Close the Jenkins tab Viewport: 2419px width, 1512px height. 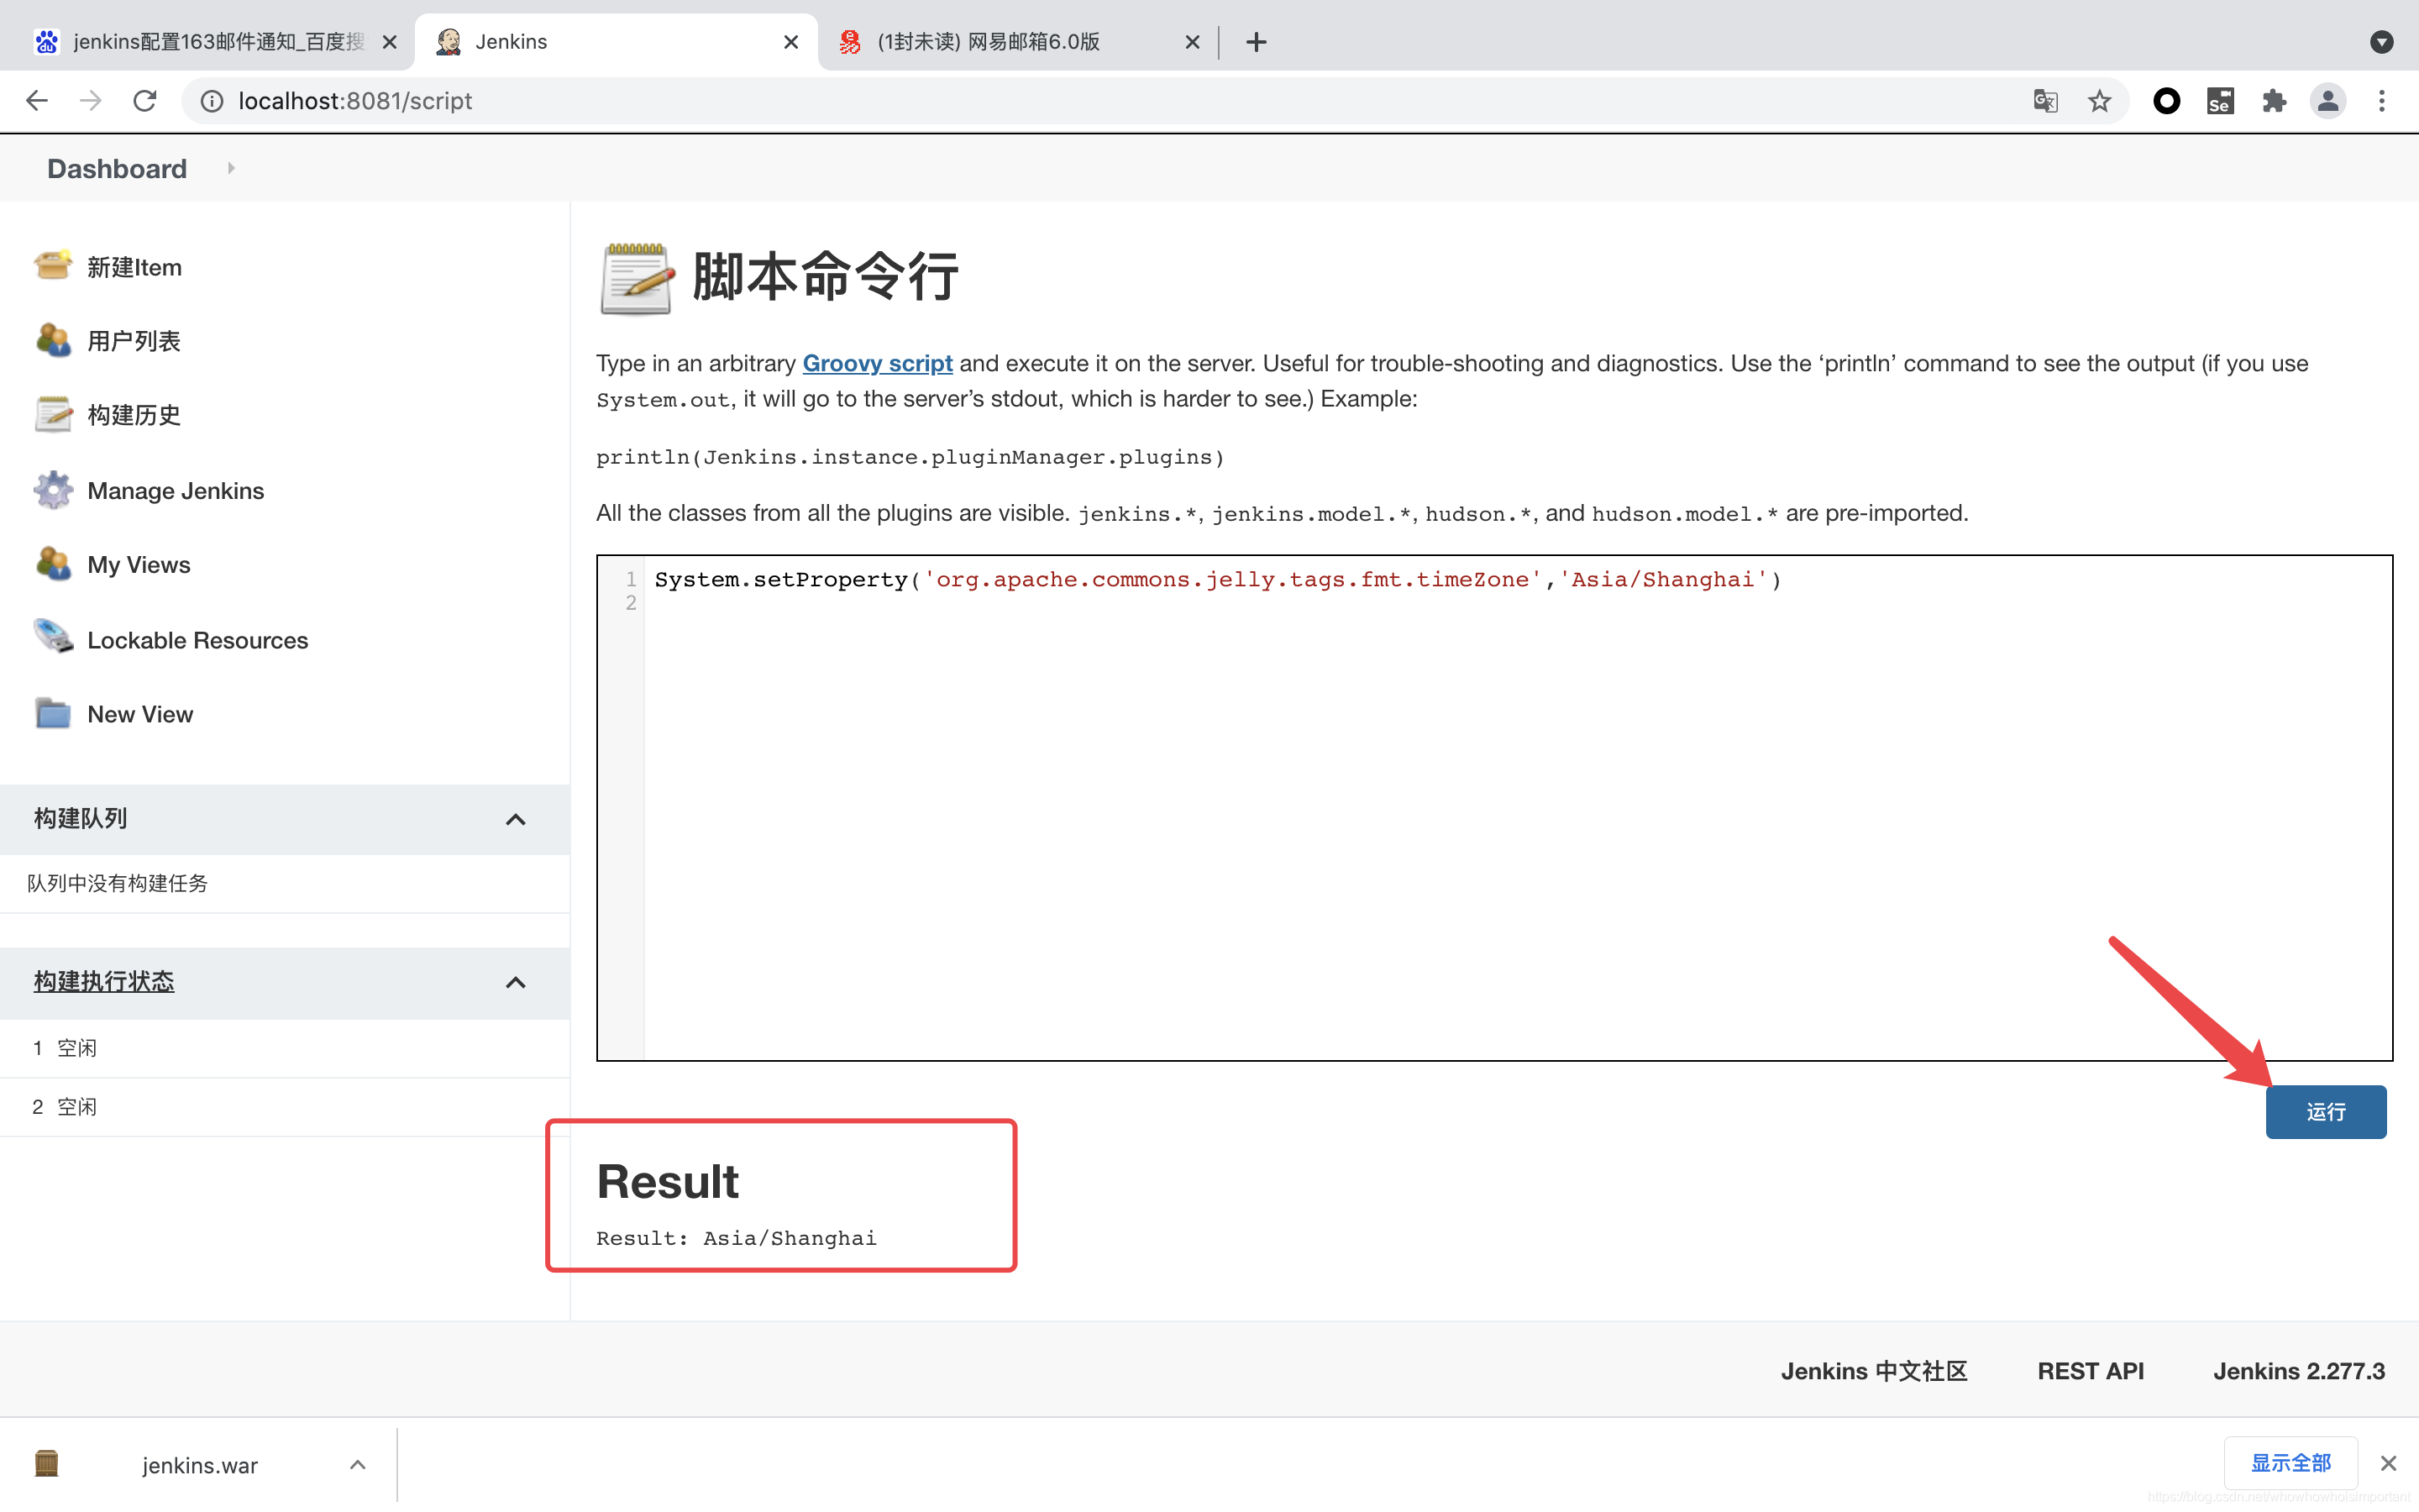[790, 42]
